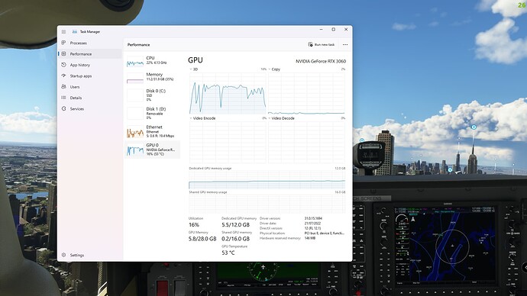The height and width of the screenshot is (296, 527).
Task: Click the 3D GPU utilization graph
Action: click(228, 93)
